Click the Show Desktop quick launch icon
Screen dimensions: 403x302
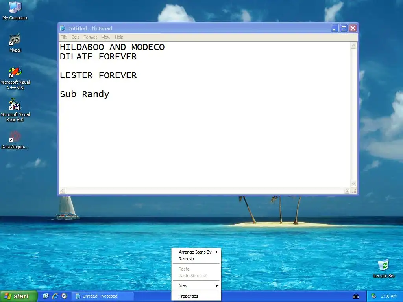[46, 296]
